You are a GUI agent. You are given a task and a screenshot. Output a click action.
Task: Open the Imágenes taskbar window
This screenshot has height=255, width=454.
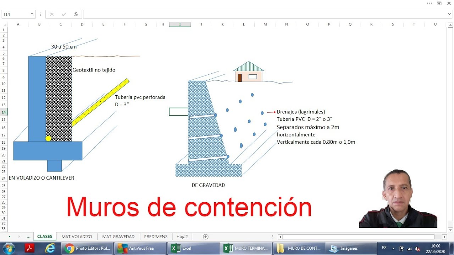point(352,248)
